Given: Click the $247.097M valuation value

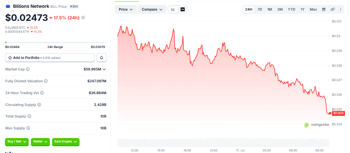Looking at the screenshot, I should point(97,81).
